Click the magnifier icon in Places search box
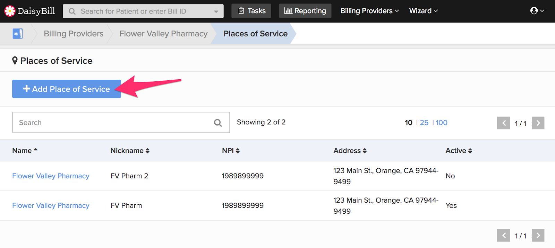Image resolution: width=555 pixels, height=248 pixels. [x=218, y=123]
